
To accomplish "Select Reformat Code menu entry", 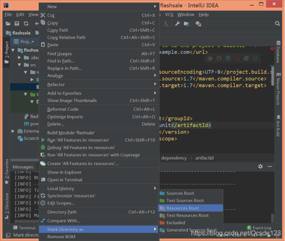I will pos(99,109).
